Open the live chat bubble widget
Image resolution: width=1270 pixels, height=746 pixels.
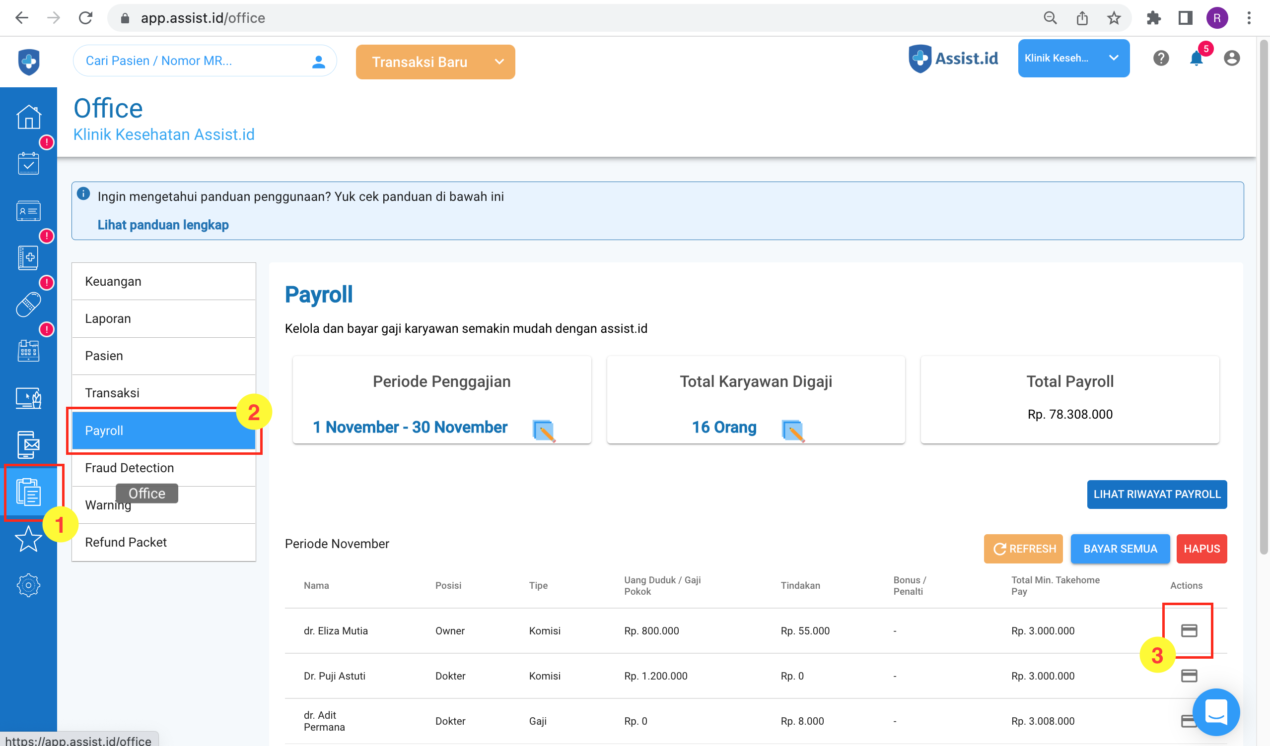tap(1215, 712)
